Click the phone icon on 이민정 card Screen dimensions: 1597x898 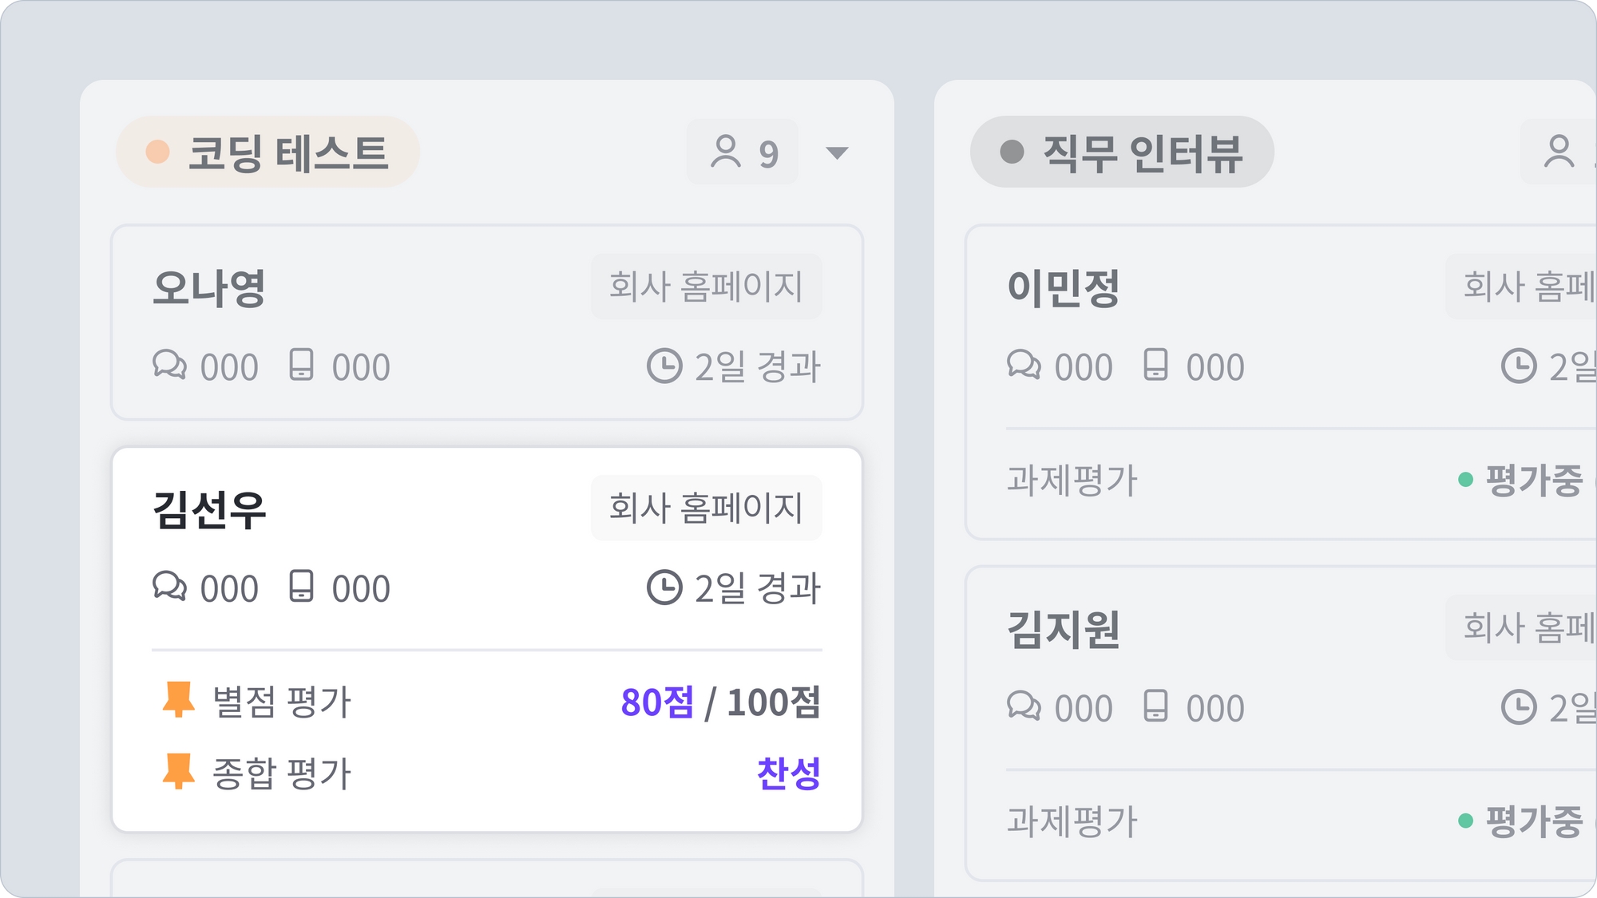1155,365
